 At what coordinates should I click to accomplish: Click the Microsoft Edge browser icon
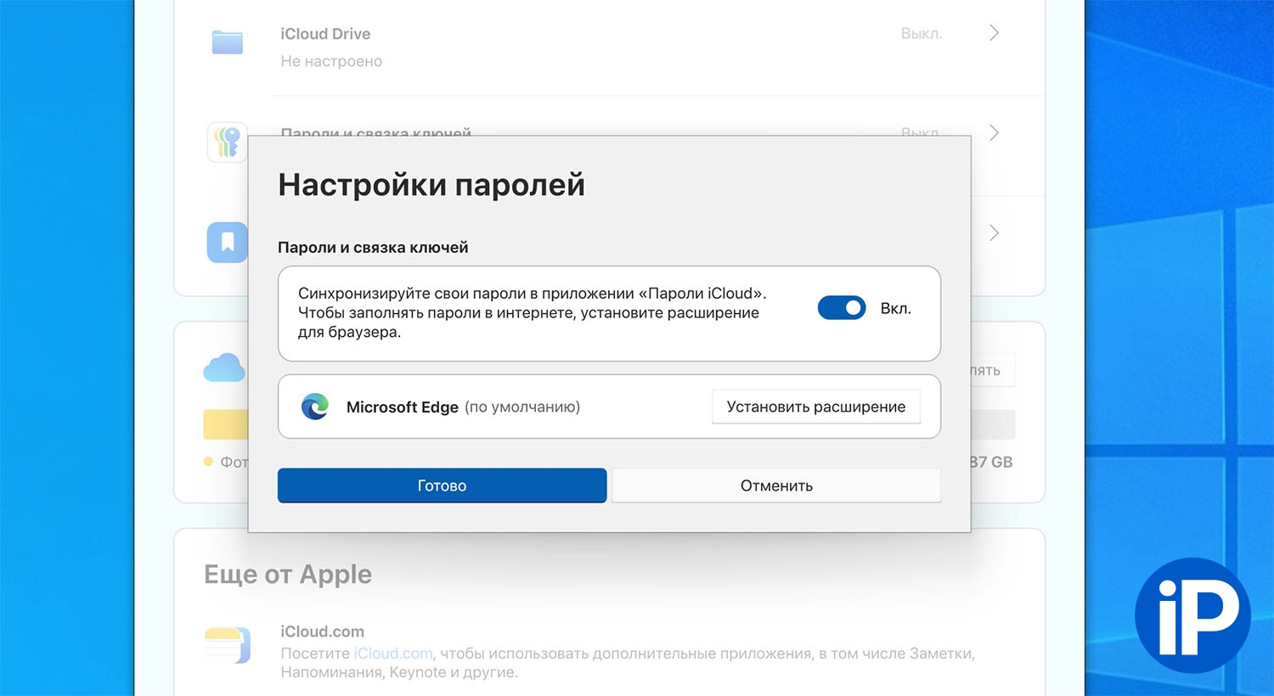coord(315,407)
